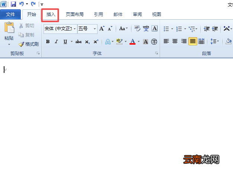Click the highlighted Justify alignment icon
This screenshot has width=233, height=170.
[x=192, y=41]
